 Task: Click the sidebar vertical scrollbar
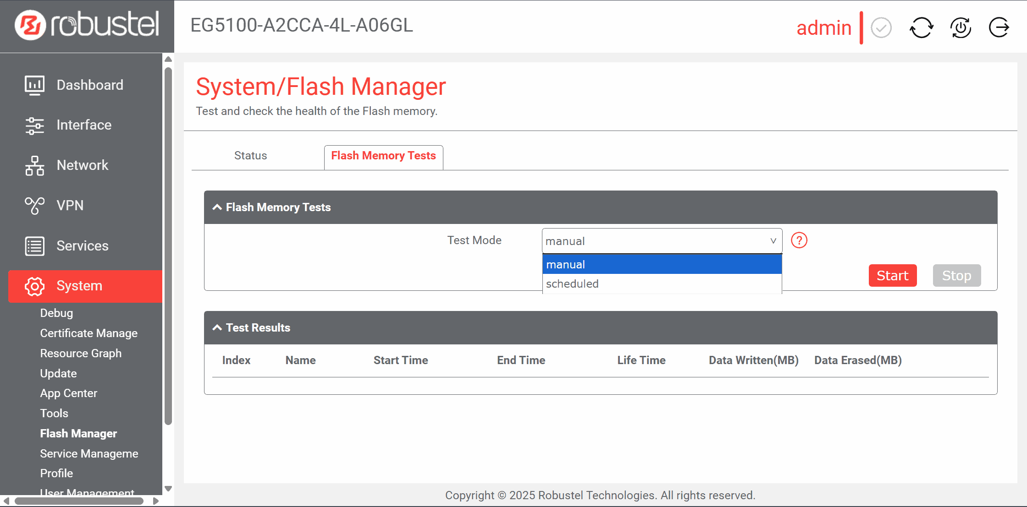click(x=168, y=247)
